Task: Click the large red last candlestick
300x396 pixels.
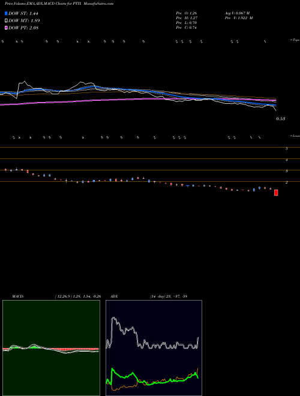Action: click(276, 193)
